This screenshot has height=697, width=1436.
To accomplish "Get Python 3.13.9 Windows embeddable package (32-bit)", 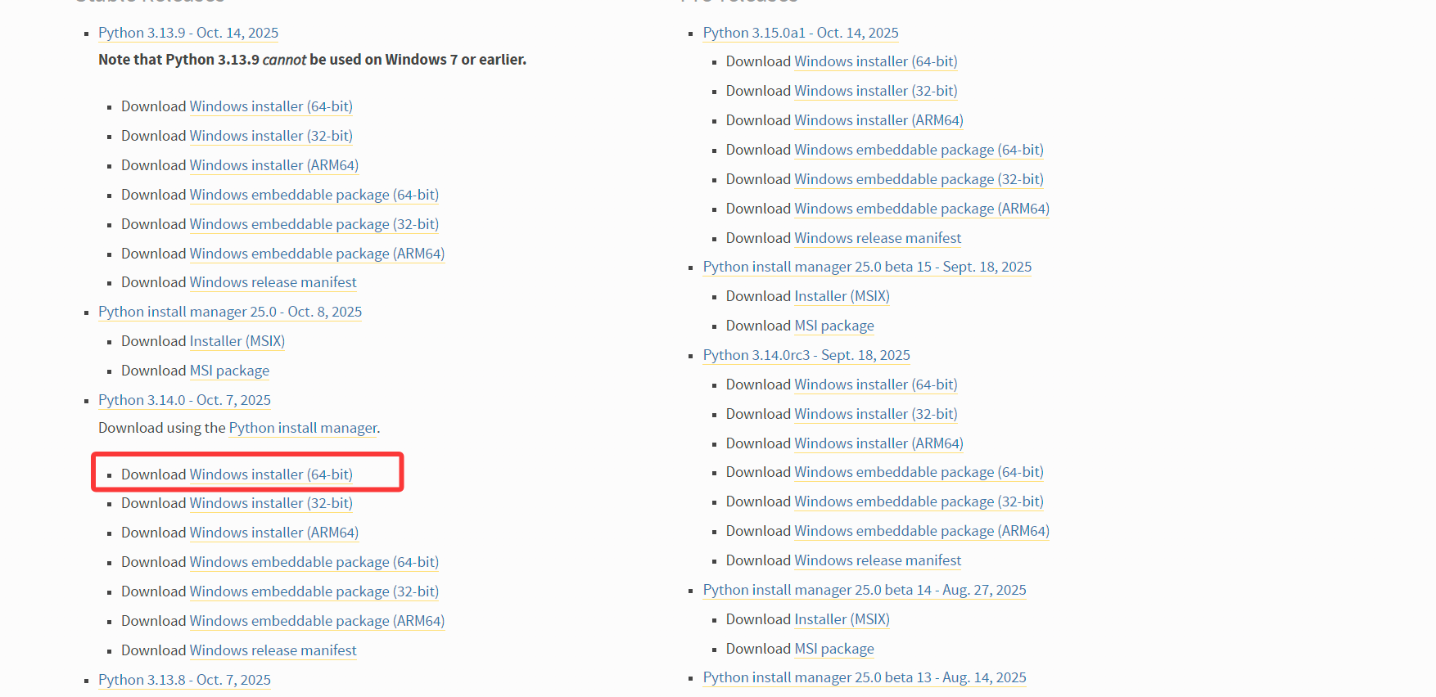I will click(x=314, y=224).
